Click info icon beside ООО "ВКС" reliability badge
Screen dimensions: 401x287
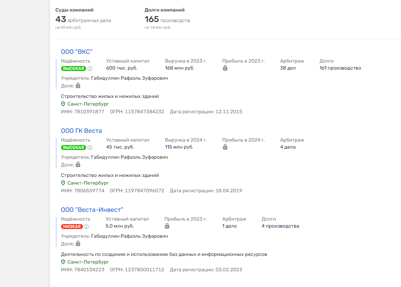[90, 69]
